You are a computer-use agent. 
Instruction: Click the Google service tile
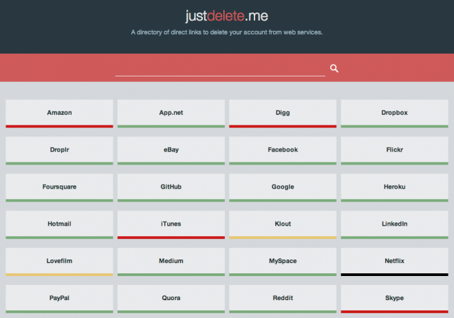[x=283, y=187]
